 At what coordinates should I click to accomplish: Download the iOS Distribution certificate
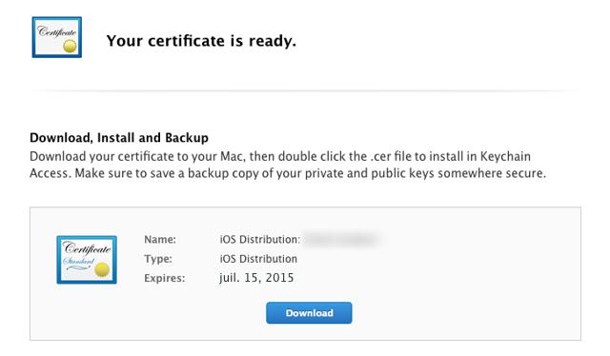309,313
